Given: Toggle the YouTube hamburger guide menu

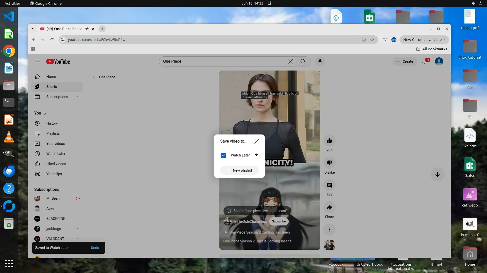Looking at the screenshot, I should point(37,61).
